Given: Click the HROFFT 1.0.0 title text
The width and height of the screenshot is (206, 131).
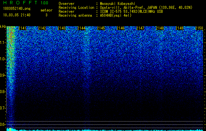Looking at the screenshot, I should [26, 3].
